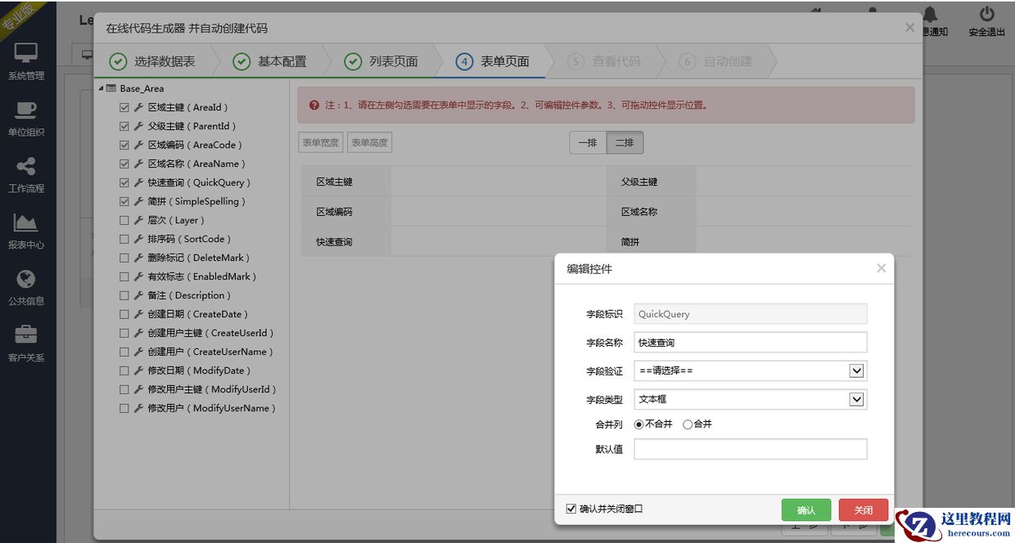1015x543 pixels.
Task: Check the 排序码 (SortCode) checkbox
Action: (x=124, y=239)
